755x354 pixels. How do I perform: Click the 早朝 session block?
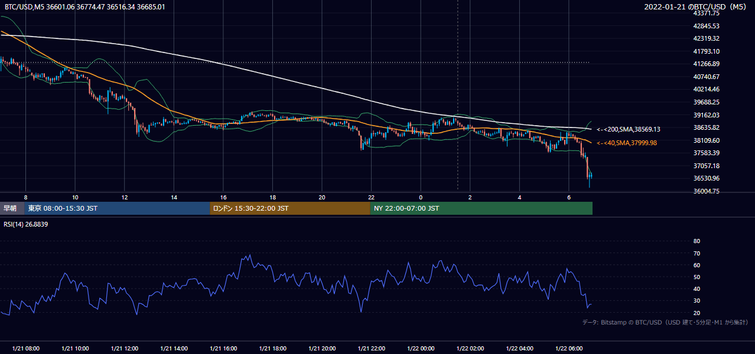(x=12, y=208)
